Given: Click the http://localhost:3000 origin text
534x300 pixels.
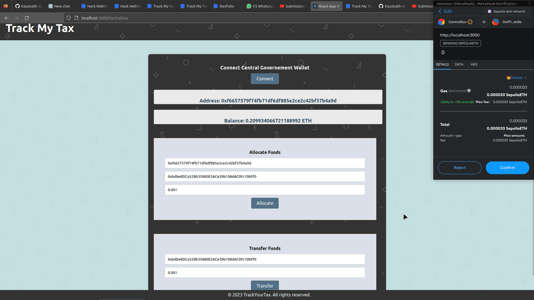Looking at the screenshot, I should (x=460, y=35).
